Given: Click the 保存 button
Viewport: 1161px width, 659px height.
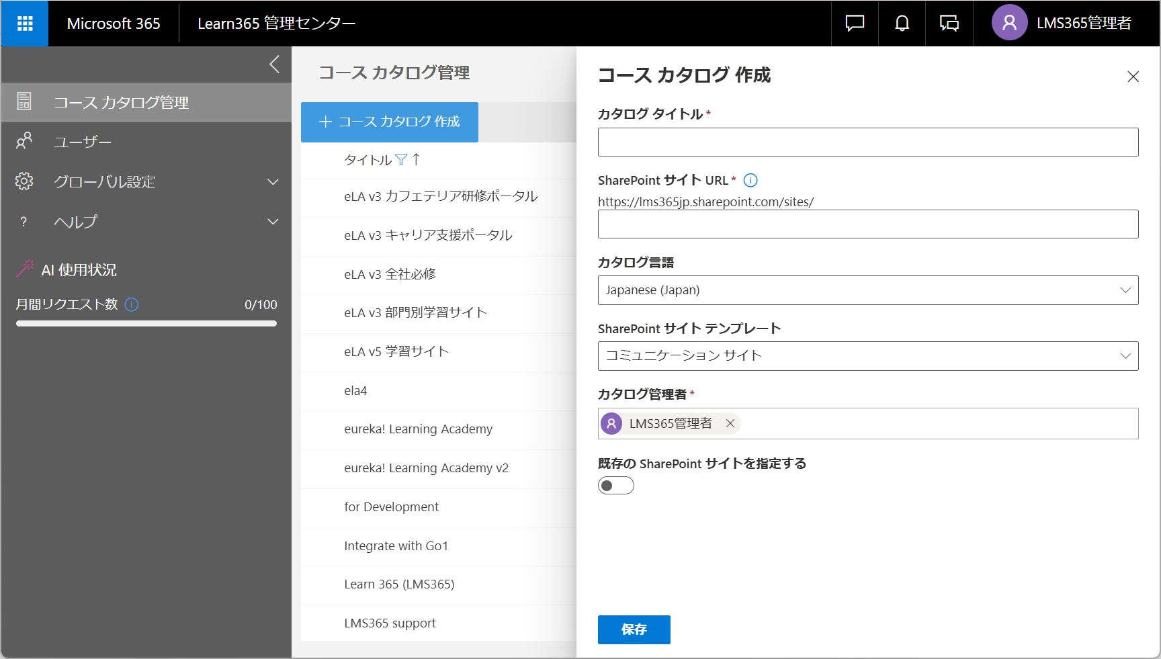Looking at the screenshot, I should coord(634,629).
